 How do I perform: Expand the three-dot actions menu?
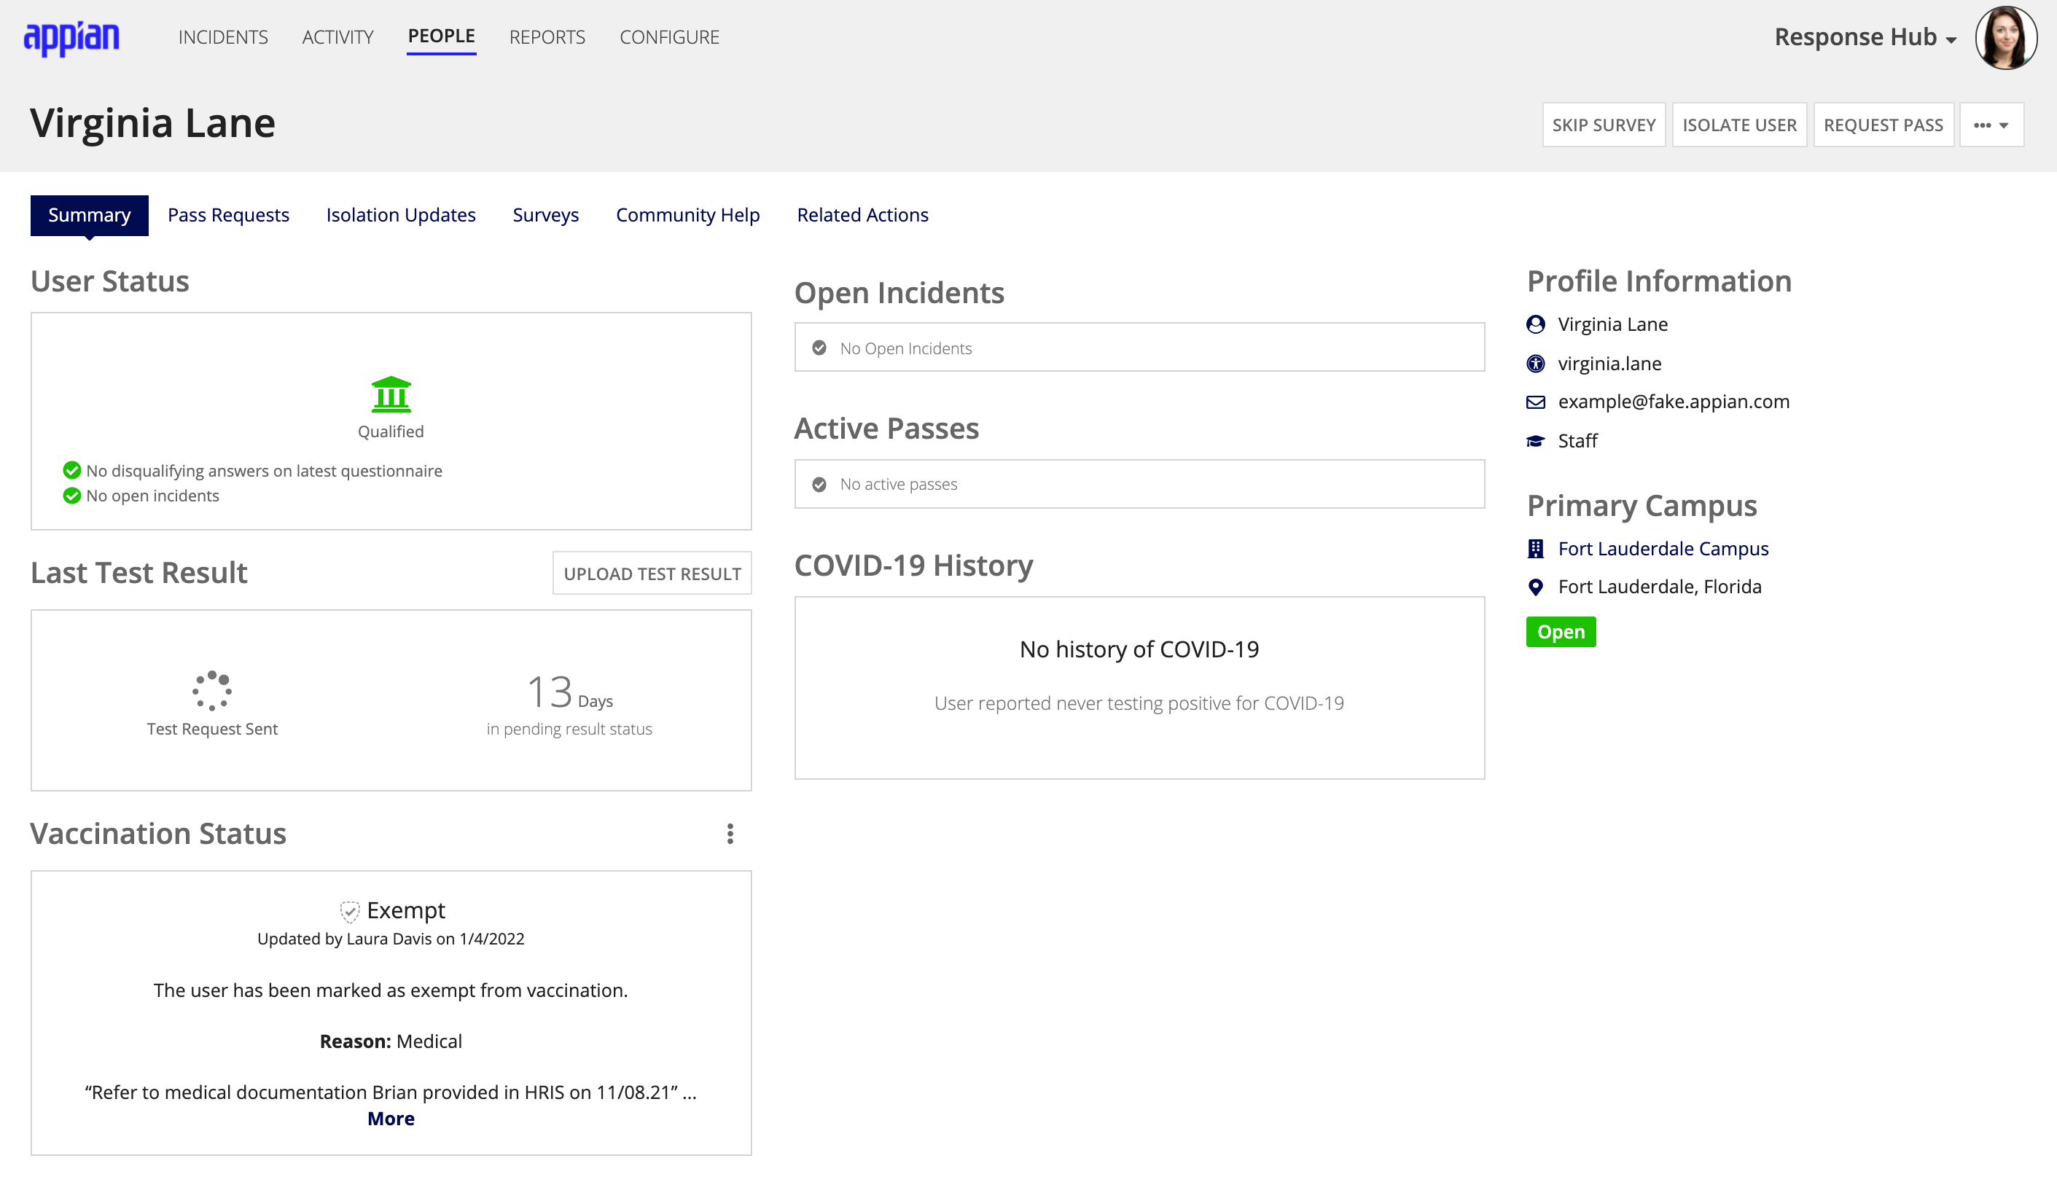(x=1992, y=125)
